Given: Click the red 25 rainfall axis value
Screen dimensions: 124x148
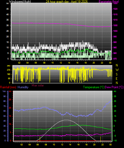Looking at the screenshot, I should 10,99.
